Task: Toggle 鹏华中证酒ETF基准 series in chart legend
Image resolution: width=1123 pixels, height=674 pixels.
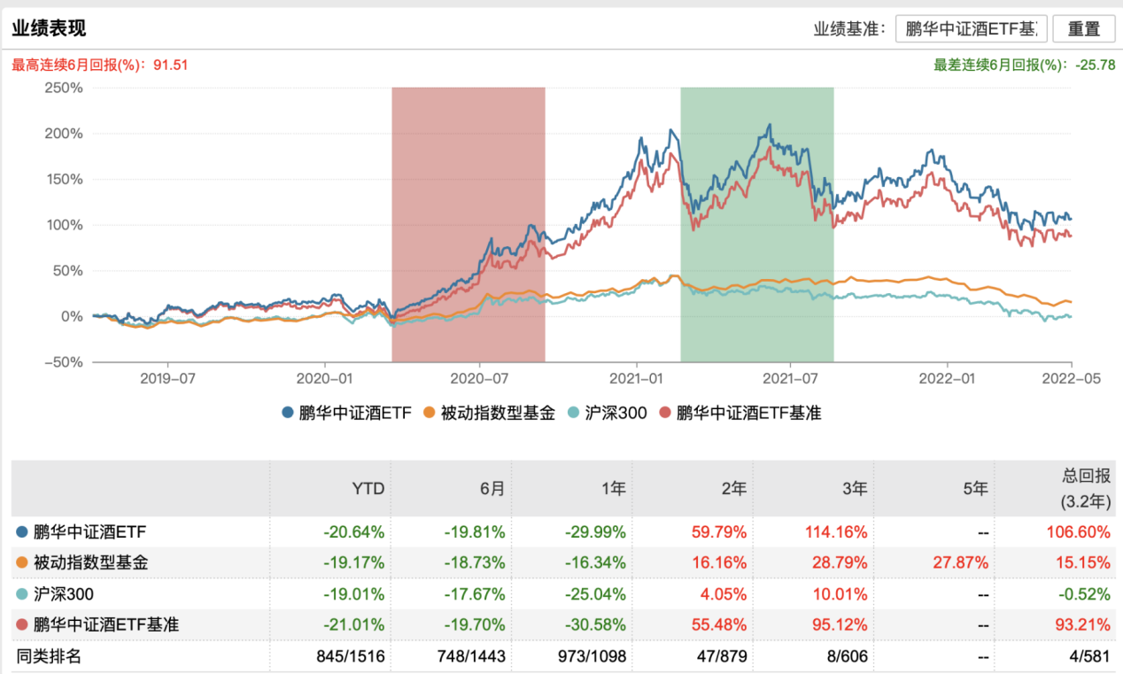Action: [740, 412]
